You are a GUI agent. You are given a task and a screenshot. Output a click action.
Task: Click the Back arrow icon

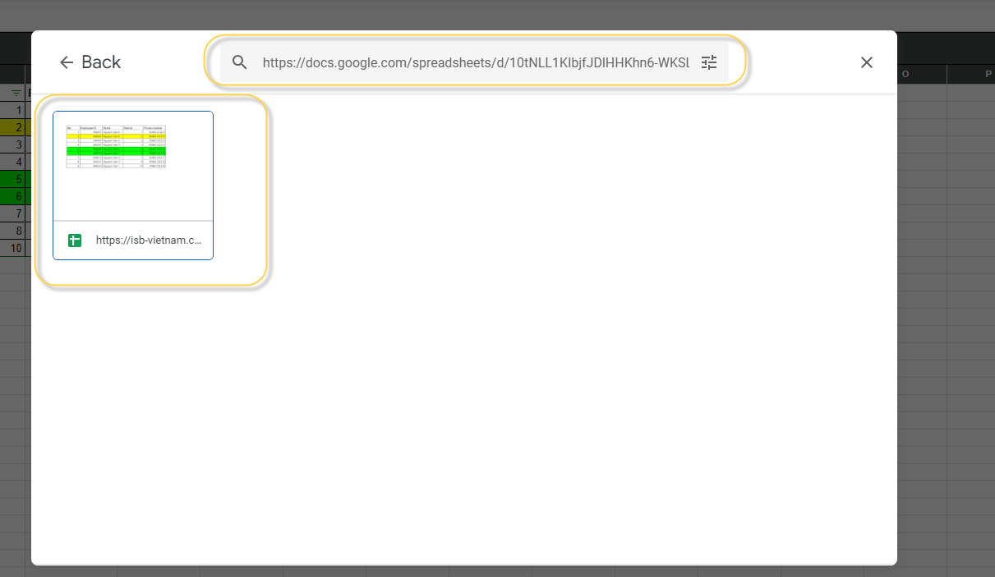(67, 62)
